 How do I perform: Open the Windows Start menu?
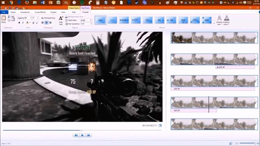(3, 2)
